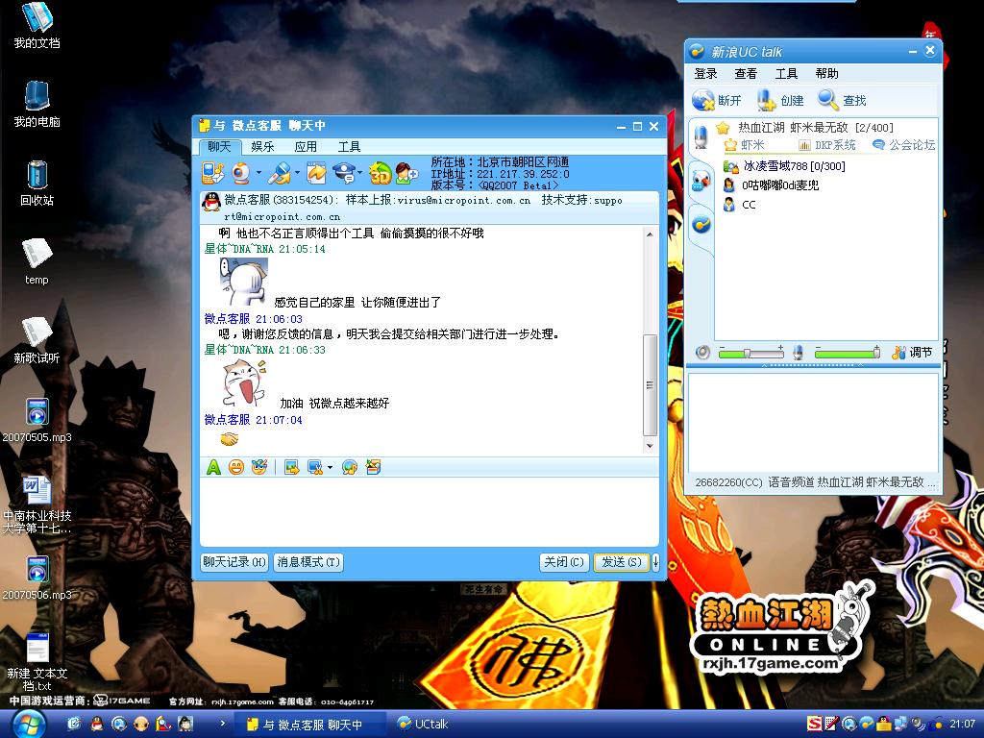Screen dimensions: 984x738
Task: Open the QQ 3D show icon
Action: click(380, 173)
